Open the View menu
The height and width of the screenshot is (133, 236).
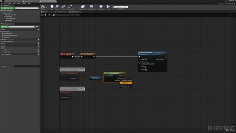14,3
